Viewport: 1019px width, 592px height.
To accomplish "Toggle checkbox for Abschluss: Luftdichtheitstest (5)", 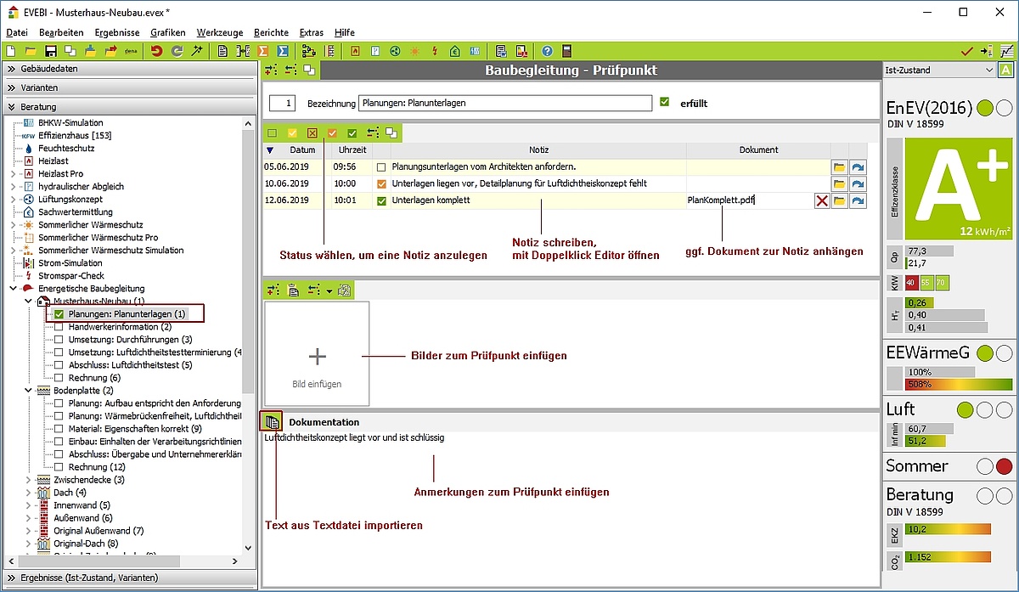I will (59, 364).
